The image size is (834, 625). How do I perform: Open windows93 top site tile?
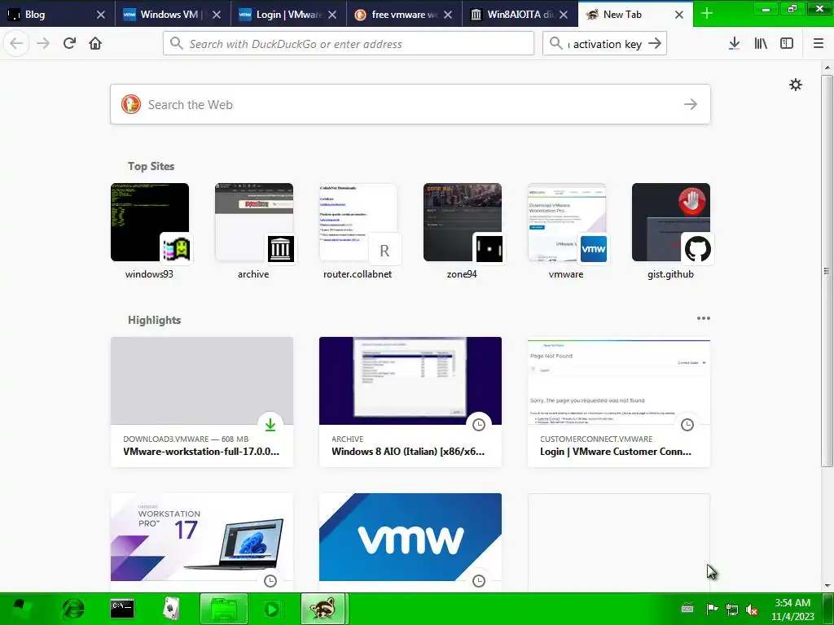click(x=150, y=232)
